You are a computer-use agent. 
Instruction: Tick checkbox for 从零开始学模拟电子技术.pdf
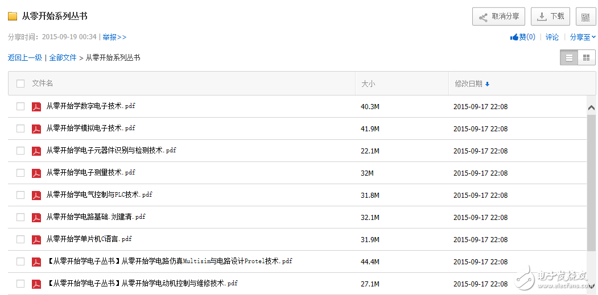click(20, 128)
